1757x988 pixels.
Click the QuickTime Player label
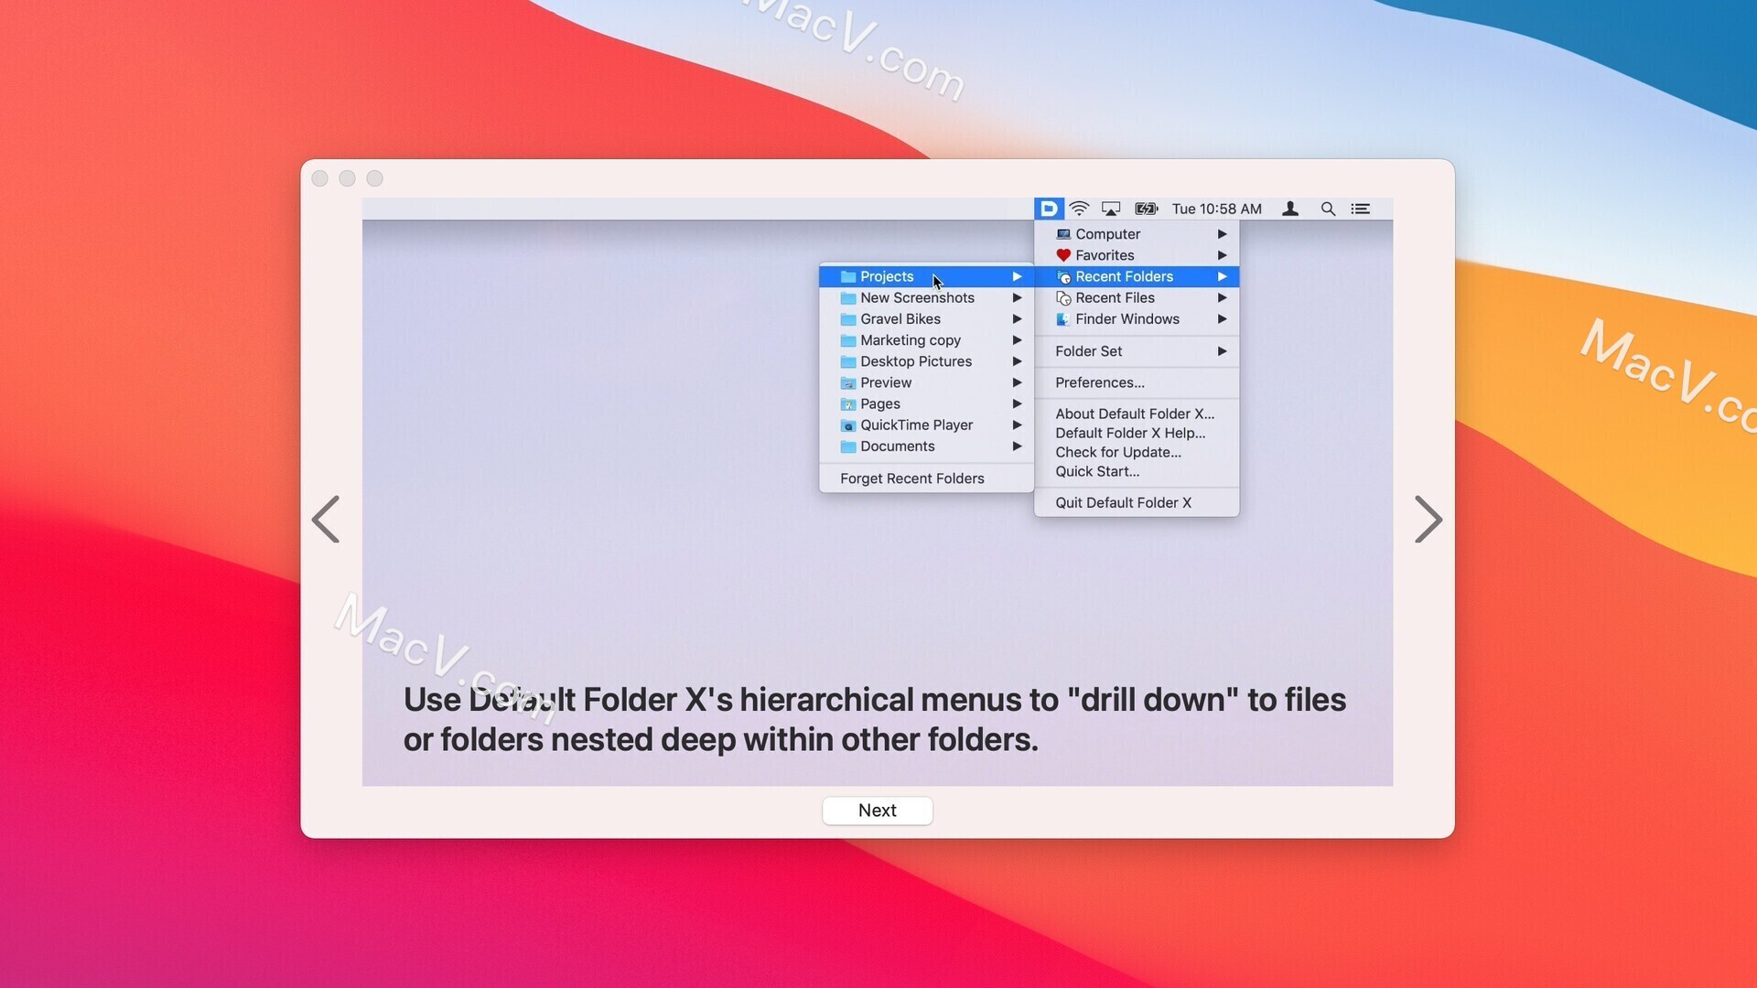916,425
